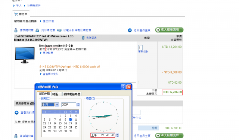Select day 29 in the calendar
The height and width of the screenshot is (140, 239).
(60, 131)
